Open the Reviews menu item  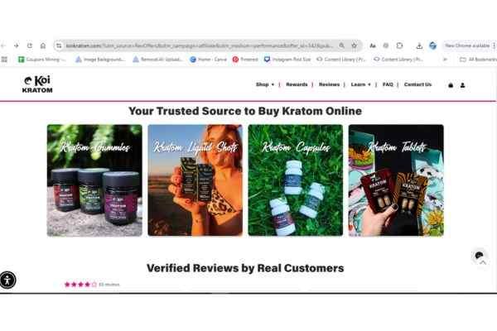(329, 84)
